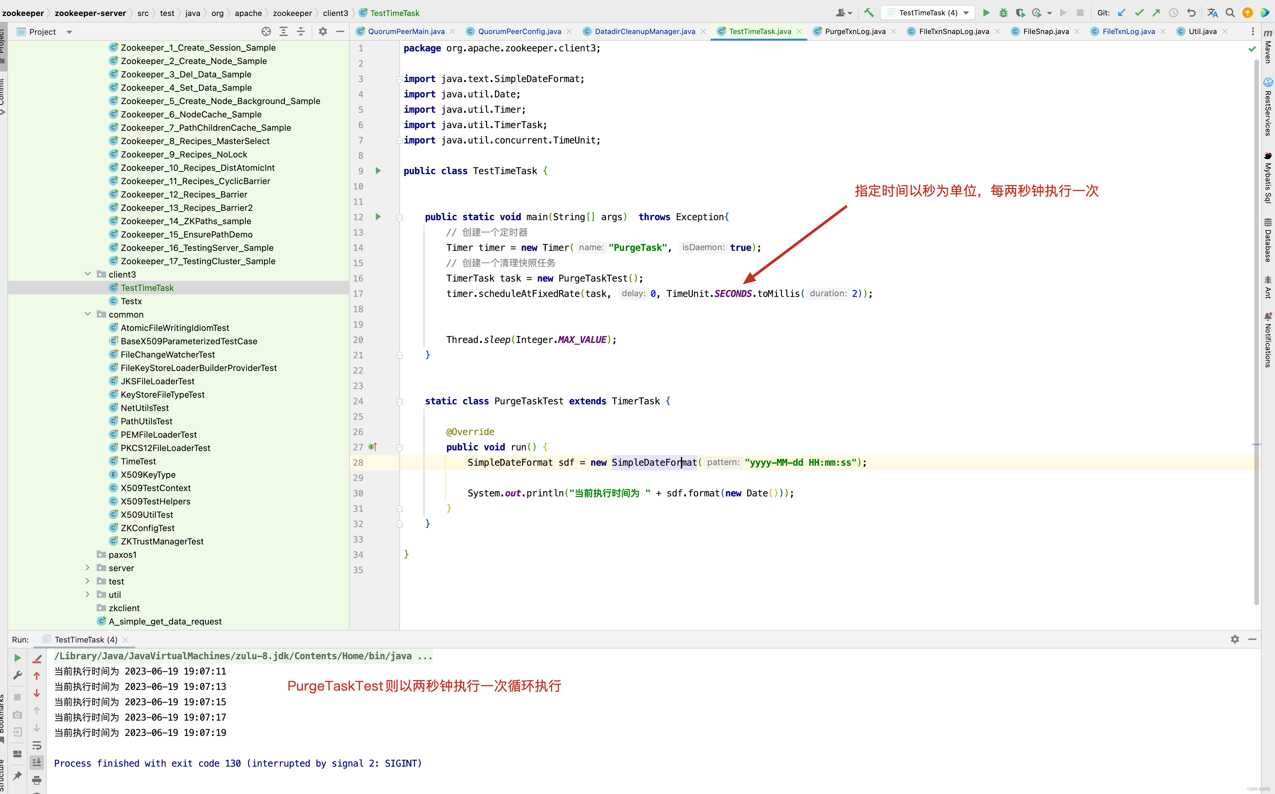
Task: Clear console output with eraser icon
Action: [x=37, y=658]
